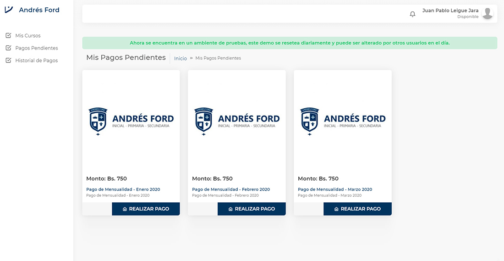This screenshot has height=261, width=504.
Task: Click the Andrés Ford brand title
Action: (39, 10)
